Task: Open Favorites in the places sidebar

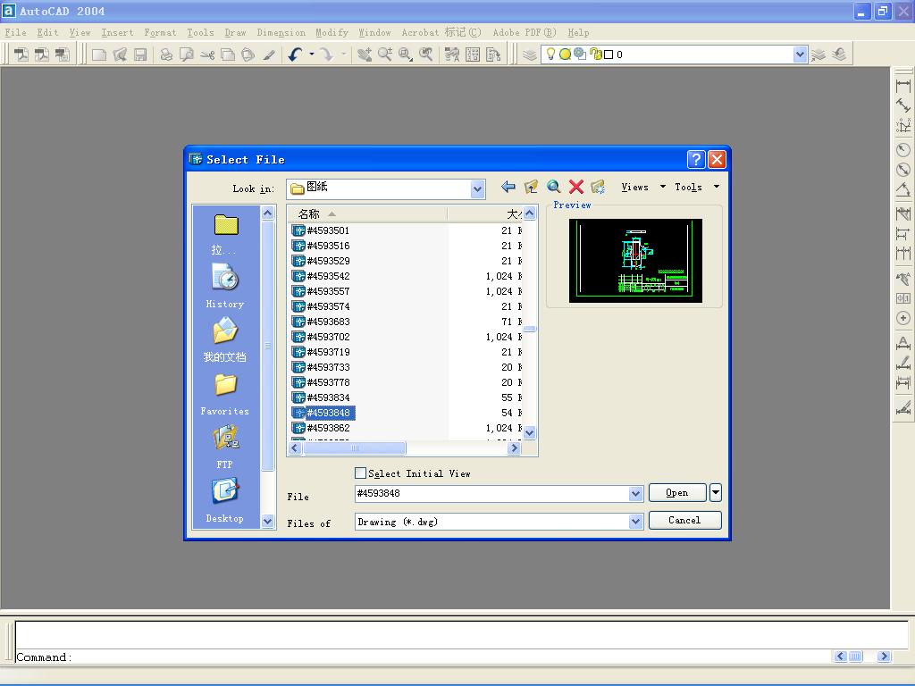Action: click(x=225, y=394)
